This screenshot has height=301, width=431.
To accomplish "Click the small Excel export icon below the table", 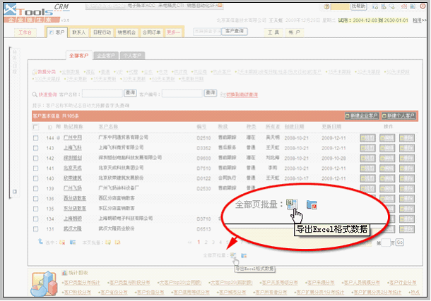I will coord(234,255).
